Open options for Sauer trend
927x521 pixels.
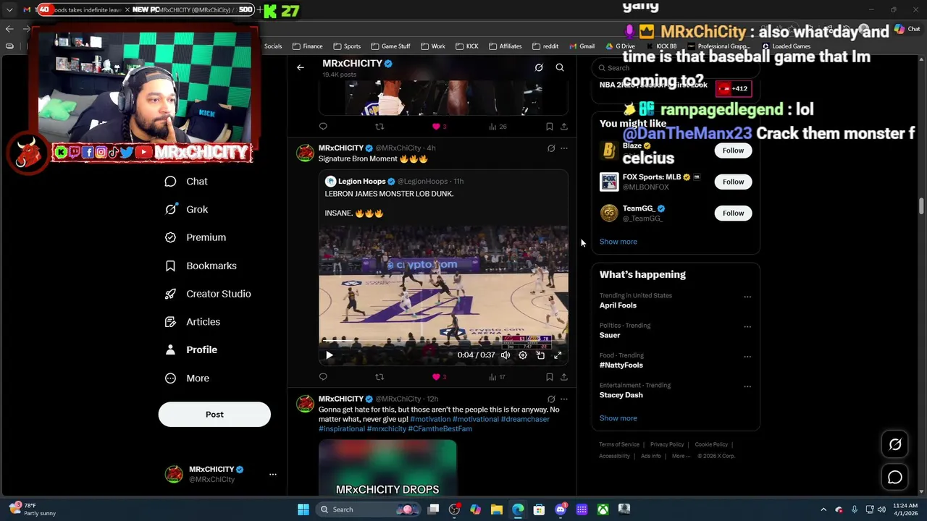[x=747, y=326]
